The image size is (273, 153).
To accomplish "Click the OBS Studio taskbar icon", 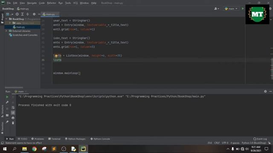I will coord(64,149).
